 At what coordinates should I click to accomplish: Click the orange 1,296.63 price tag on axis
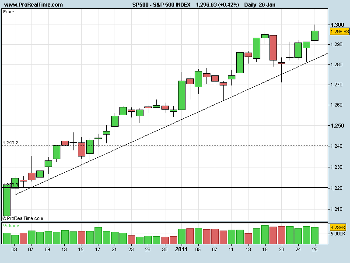pos(339,32)
